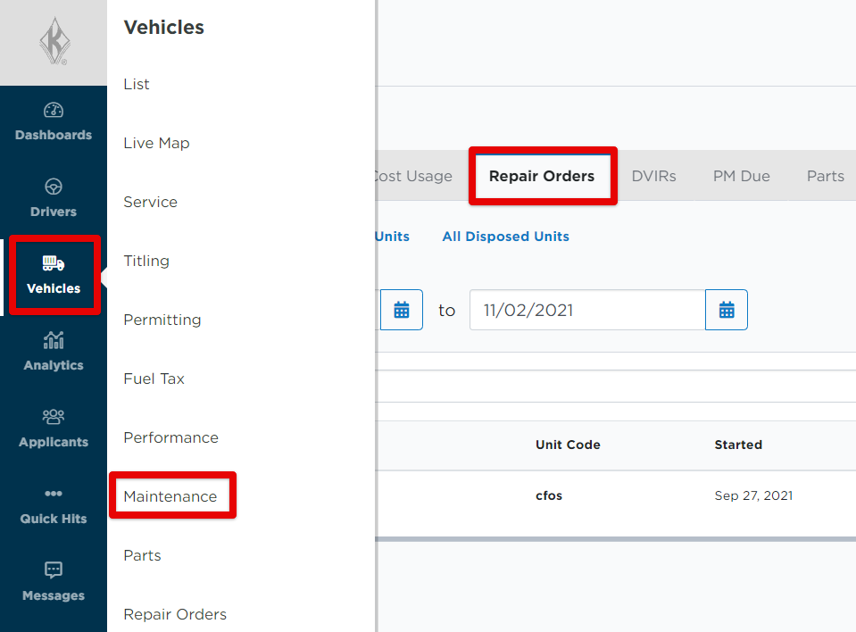Screen dimensions: 856x632
Task: Click the 11/02/2021 date field
Action: pyautogui.click(x=586, y=310)
